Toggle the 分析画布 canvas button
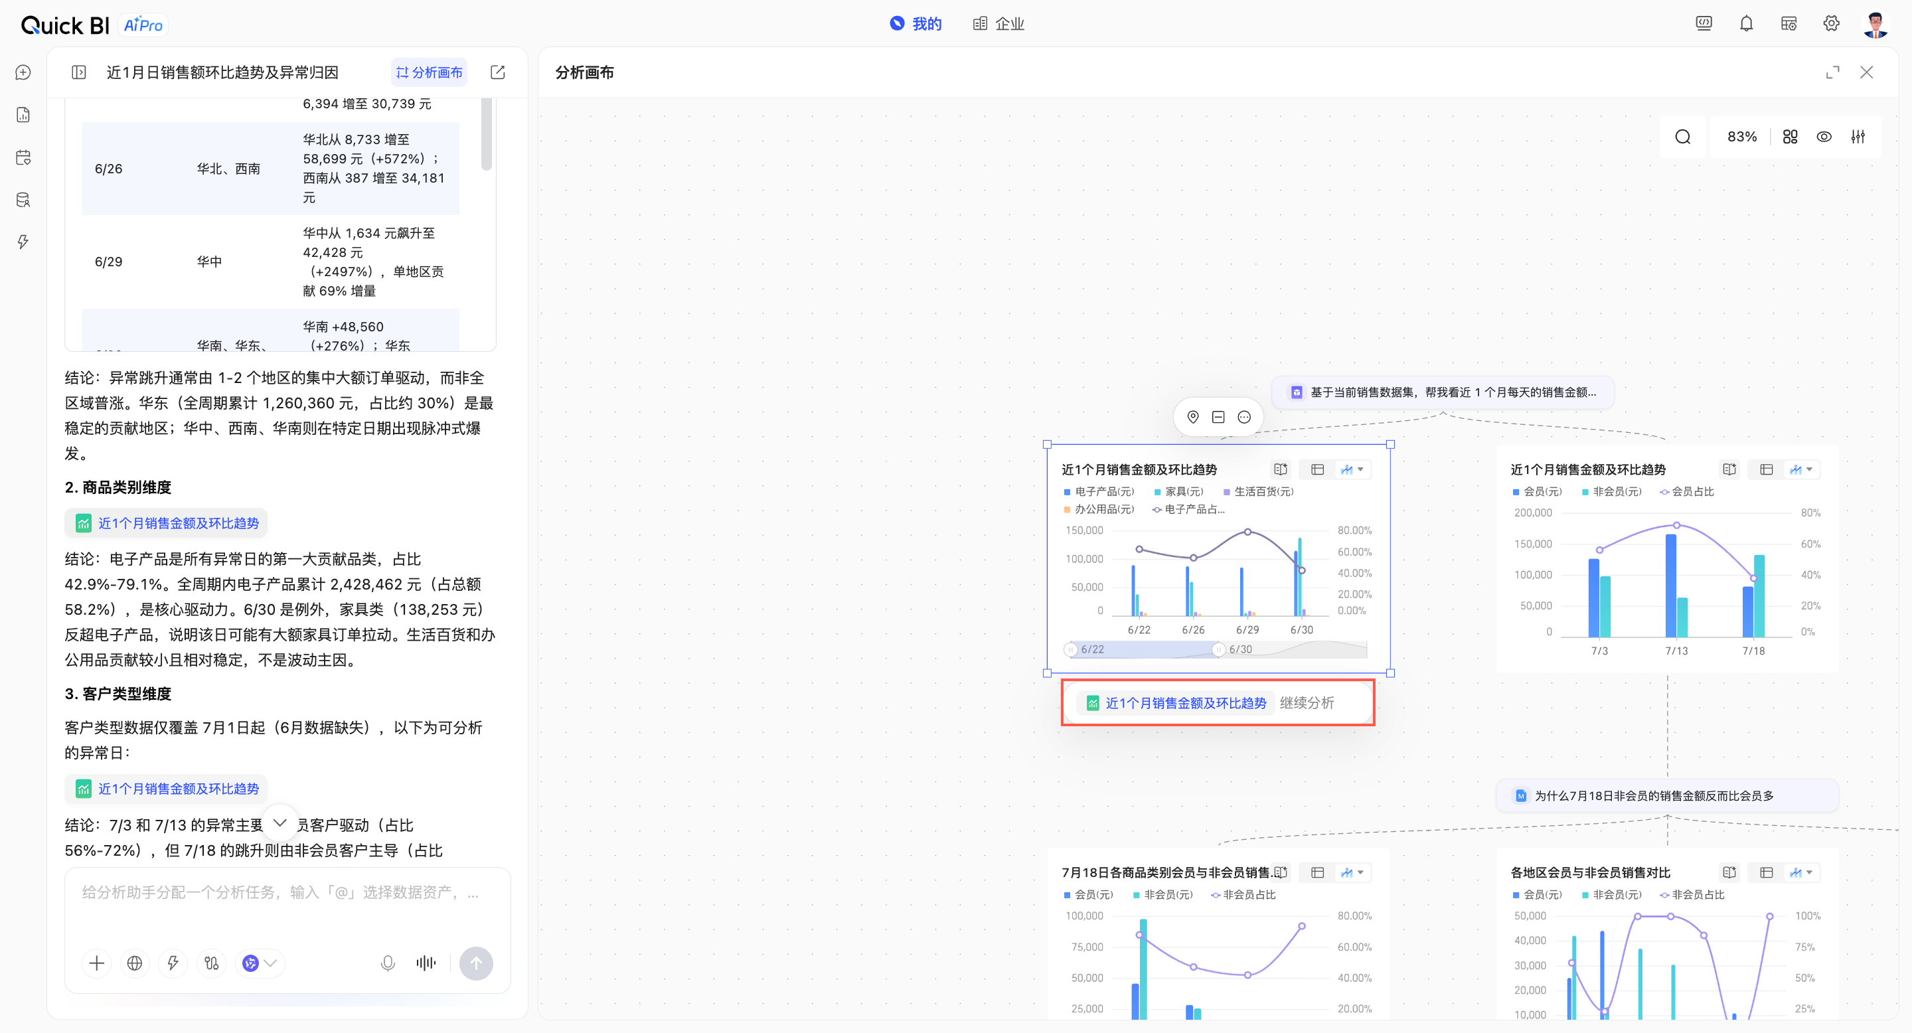The height and width of the screenshot is (1033, 1912). [x=429, y=72]
